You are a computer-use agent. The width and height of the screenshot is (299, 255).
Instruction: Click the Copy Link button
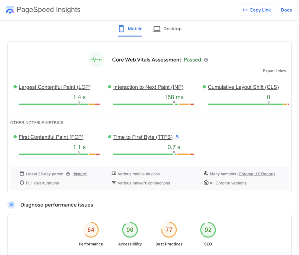click(257, 10)
